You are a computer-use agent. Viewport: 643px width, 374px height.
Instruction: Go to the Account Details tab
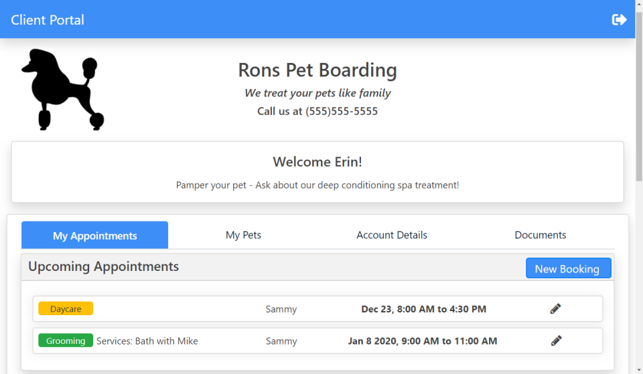pos(392,235)
